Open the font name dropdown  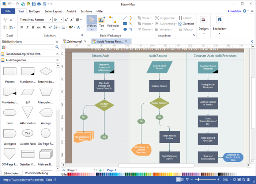pyautogui.click(x=50, y=20)
